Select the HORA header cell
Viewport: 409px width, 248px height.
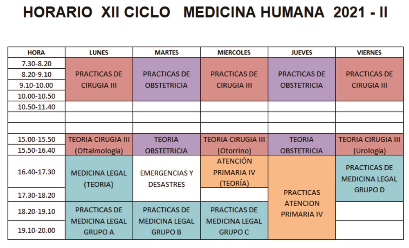(36, 52)
